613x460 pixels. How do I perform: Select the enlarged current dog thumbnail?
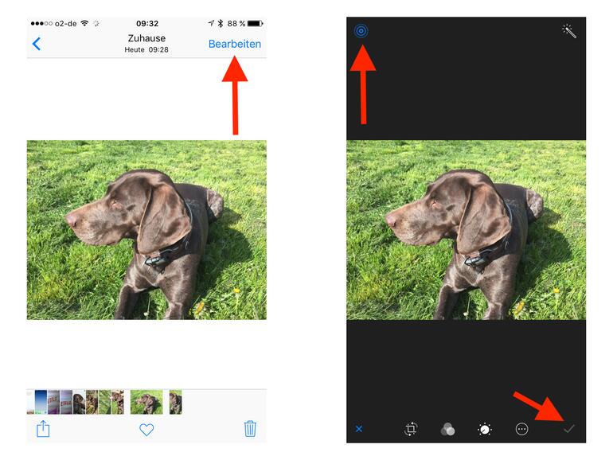pyautogui.click(x=146, y=401)
